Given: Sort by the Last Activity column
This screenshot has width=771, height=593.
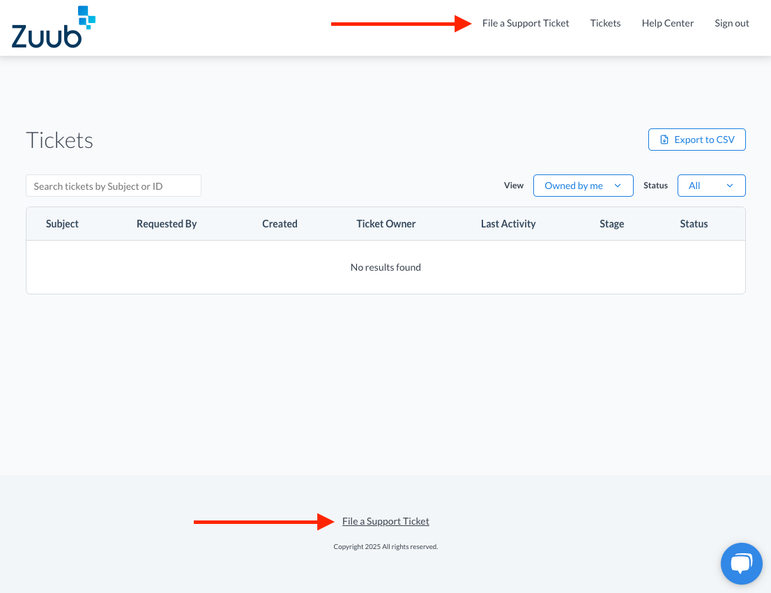Looking at the screenshot, I should tap(508, 224).
